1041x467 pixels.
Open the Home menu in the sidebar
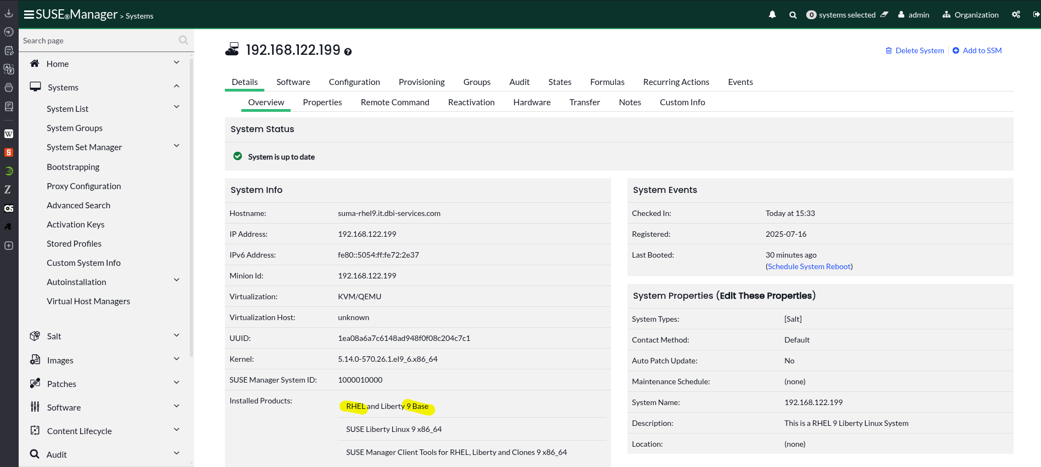[58, 64]
